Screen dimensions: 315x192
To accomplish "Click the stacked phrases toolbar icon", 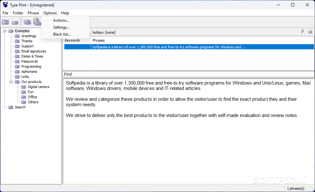I will [x=27, y=22].
